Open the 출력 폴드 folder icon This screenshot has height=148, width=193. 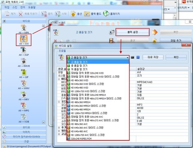87,14
